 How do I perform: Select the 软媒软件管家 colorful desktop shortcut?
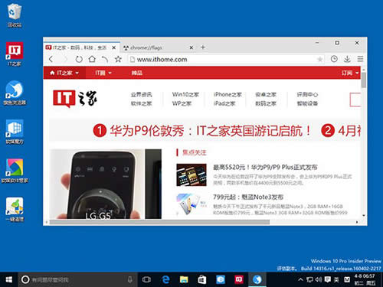(15, 171)
